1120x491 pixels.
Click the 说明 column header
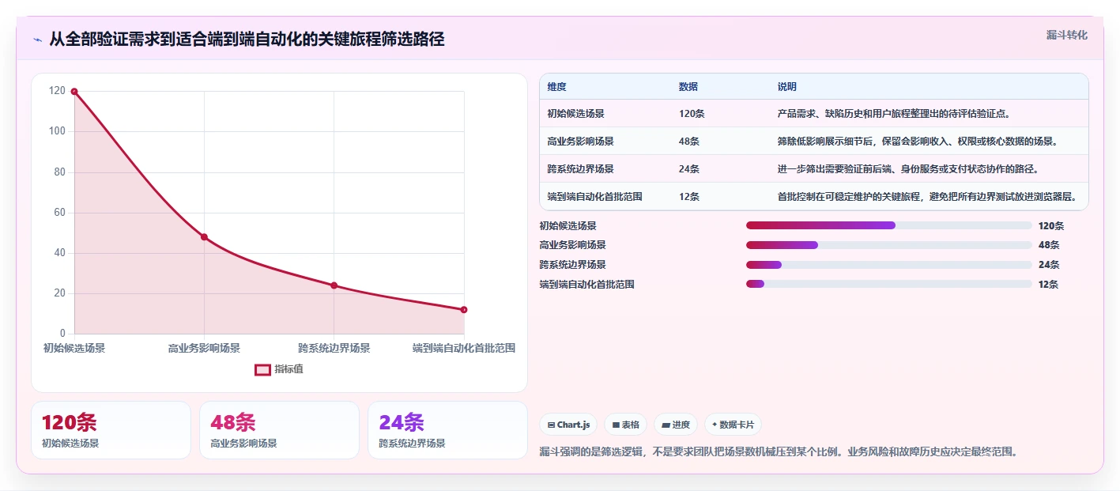(787, 87)
